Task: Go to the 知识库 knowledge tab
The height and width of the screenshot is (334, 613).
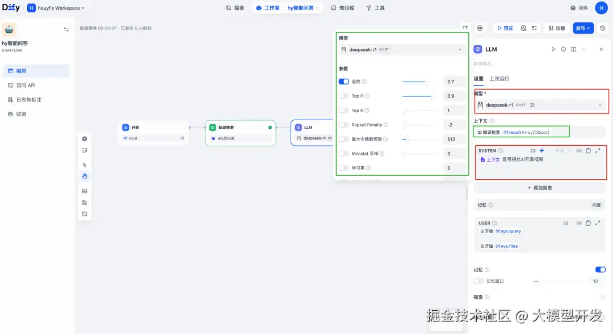Action: pos(343,8)
